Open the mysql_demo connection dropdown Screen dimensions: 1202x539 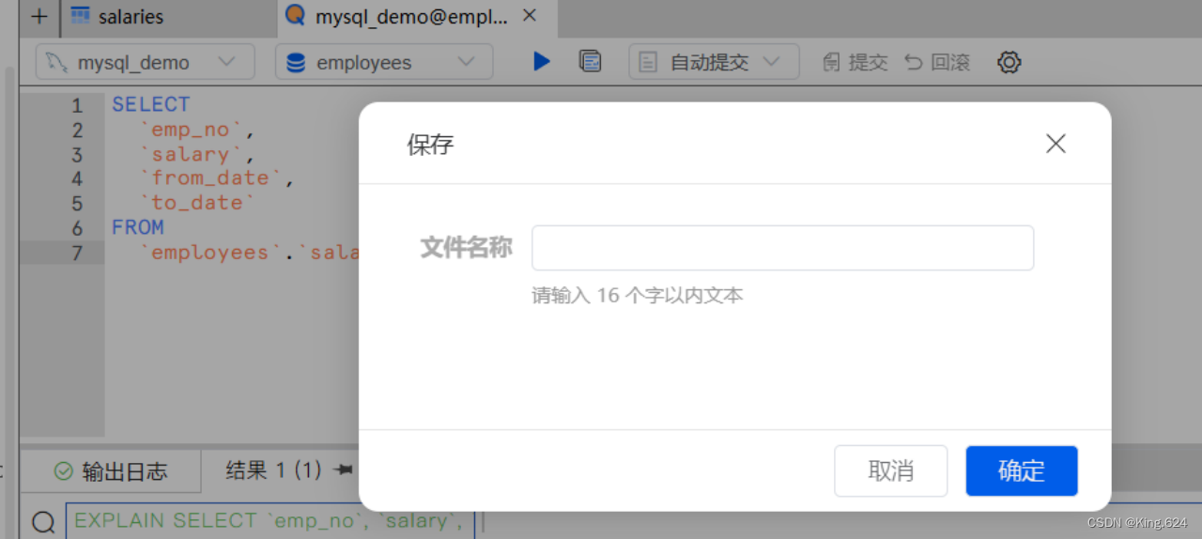tap(145, 63)
